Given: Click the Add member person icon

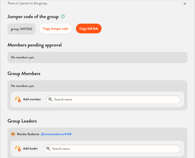Looking at the screenshot, I should tap(18, 99).
